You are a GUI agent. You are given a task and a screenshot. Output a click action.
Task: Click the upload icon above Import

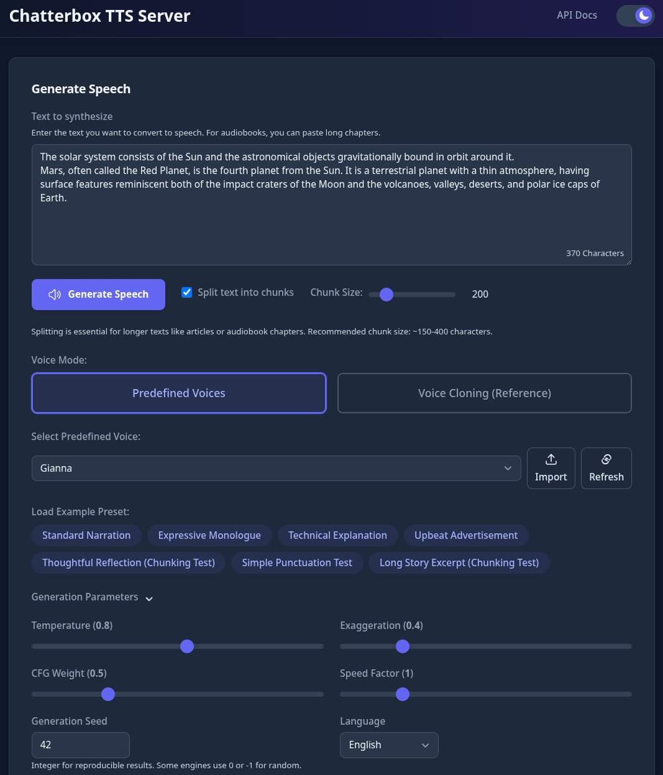click(x=551, y=459)
